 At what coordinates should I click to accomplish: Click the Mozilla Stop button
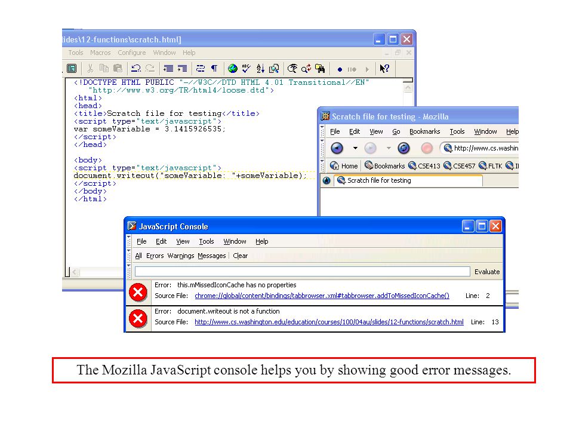426,148
